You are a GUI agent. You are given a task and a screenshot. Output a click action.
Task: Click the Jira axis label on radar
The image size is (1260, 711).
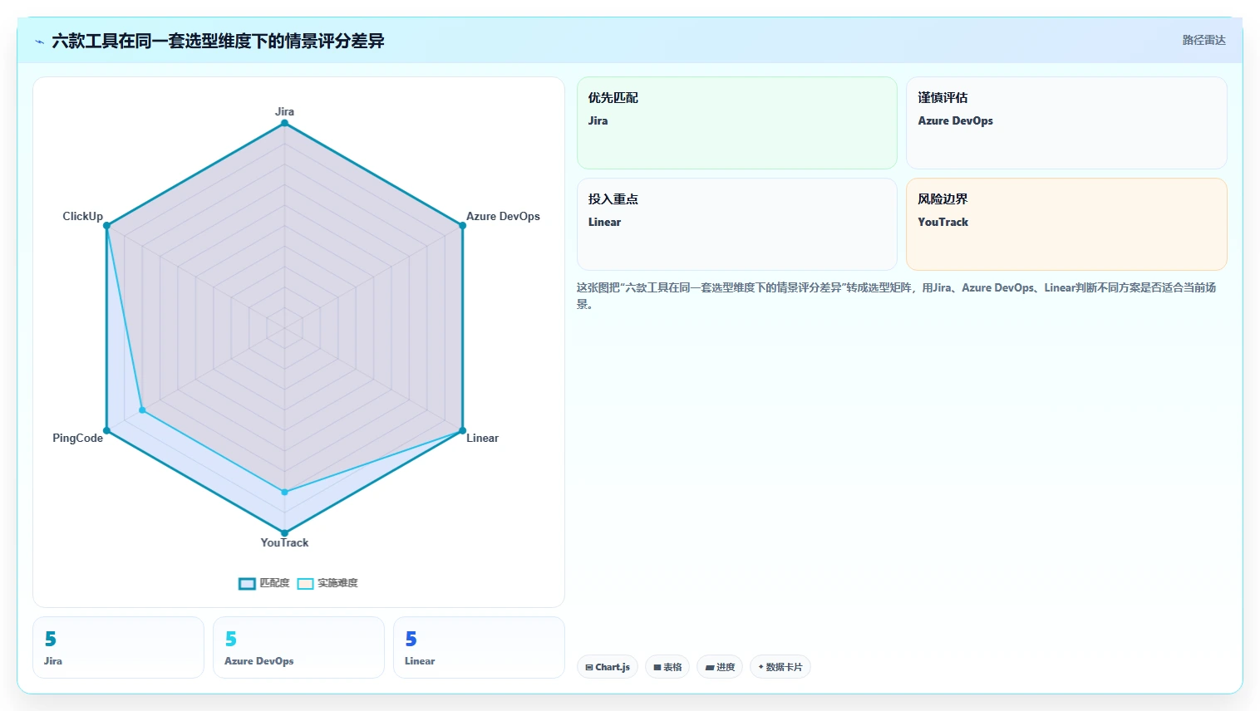point(284,111)
